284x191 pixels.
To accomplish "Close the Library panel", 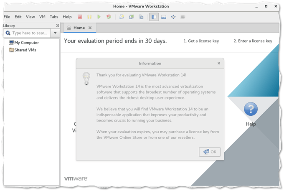I will pos(58,25).
